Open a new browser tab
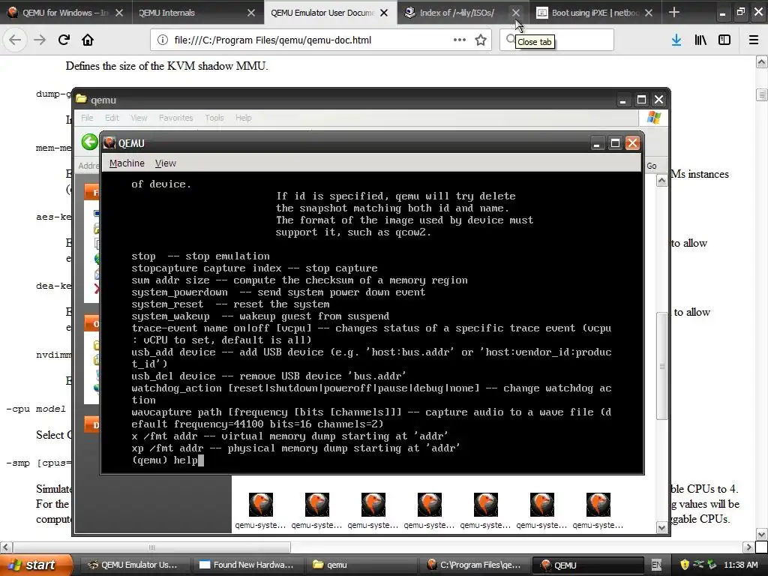The image size is (768, 576). point(674,12)
